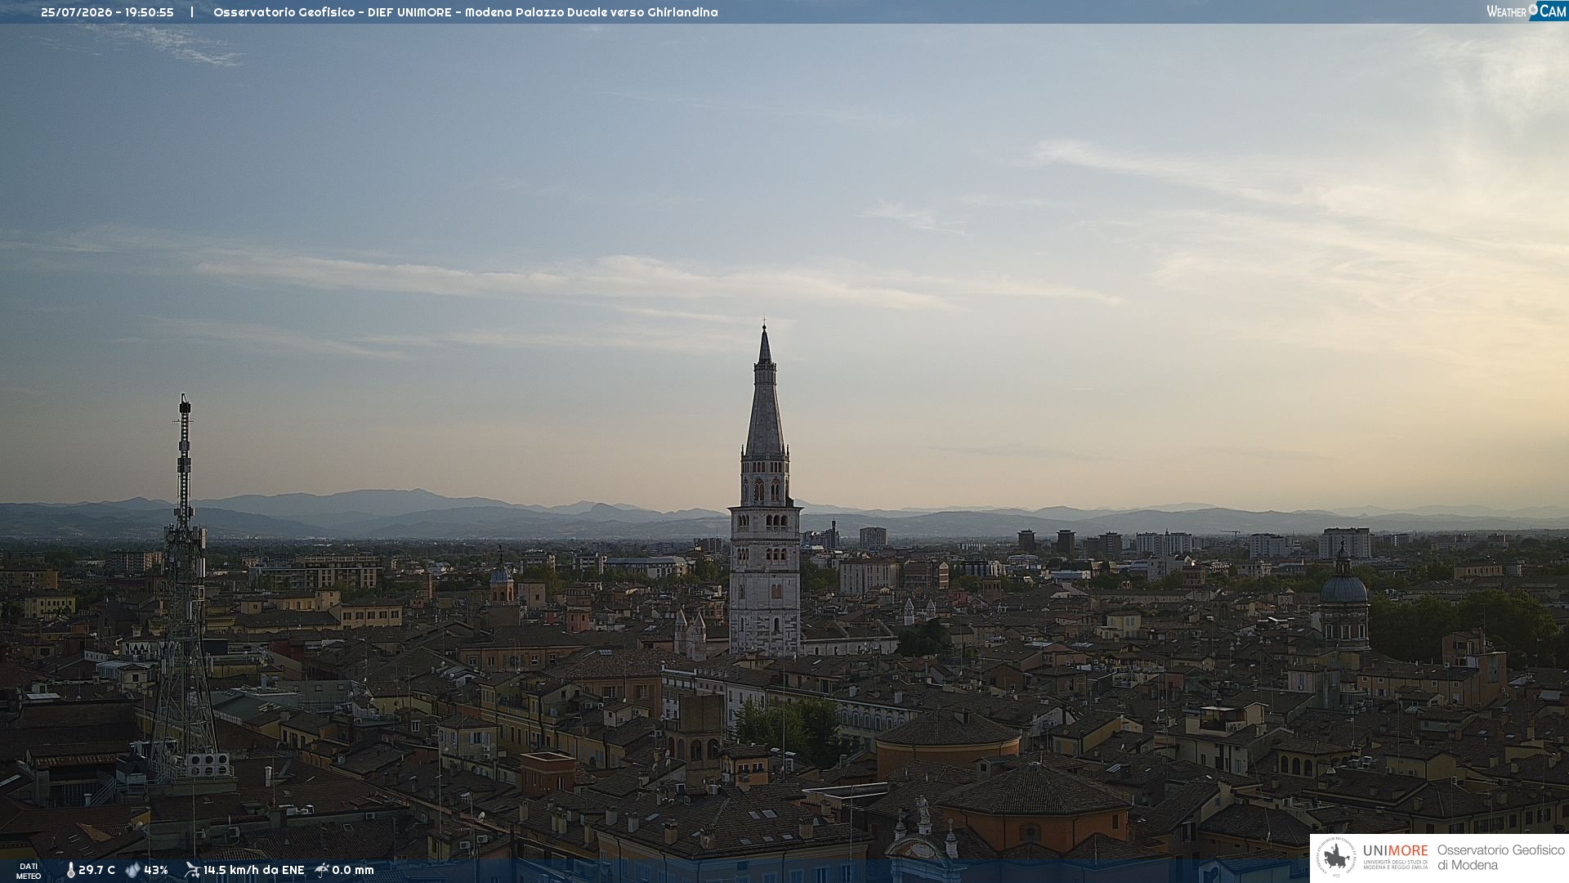Click the 14.5 km/h da ENE wind reading
Screen dimensions: 1569x883
(x=253, y=870)
